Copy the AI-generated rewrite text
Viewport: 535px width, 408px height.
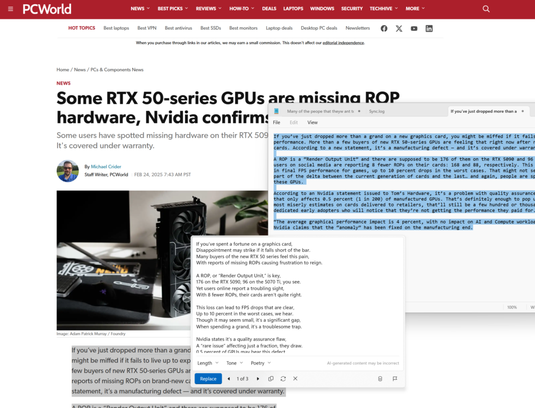[270, 378]
